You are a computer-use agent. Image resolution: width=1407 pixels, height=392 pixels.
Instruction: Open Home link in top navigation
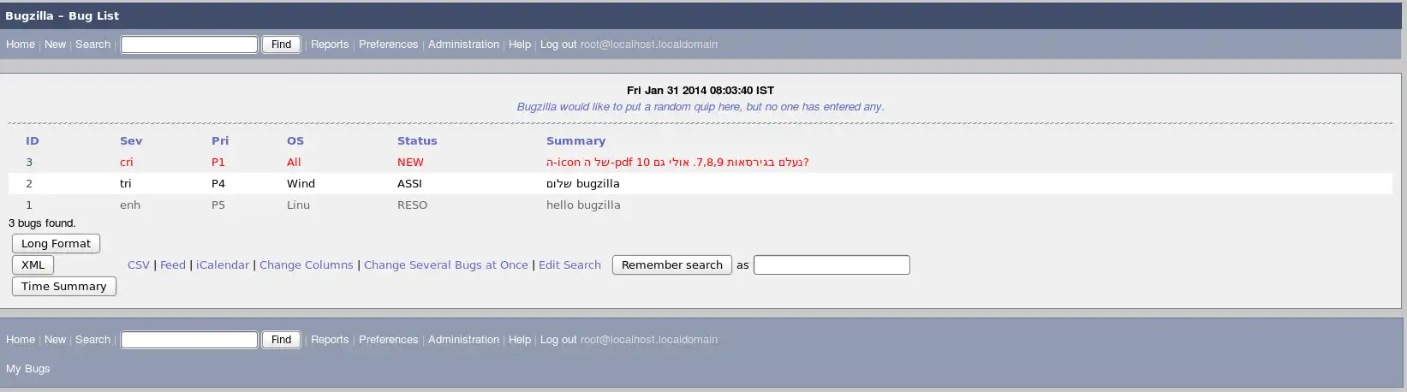[21, 45]
